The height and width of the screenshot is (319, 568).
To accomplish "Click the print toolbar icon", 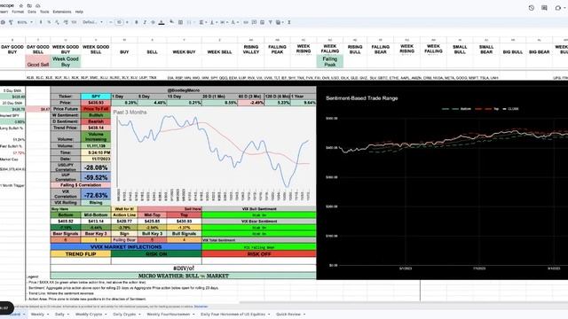I will (x=3, y=22).
